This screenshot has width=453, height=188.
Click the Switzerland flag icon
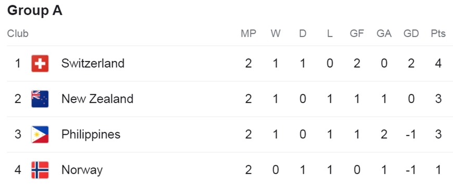click(40, 63)
